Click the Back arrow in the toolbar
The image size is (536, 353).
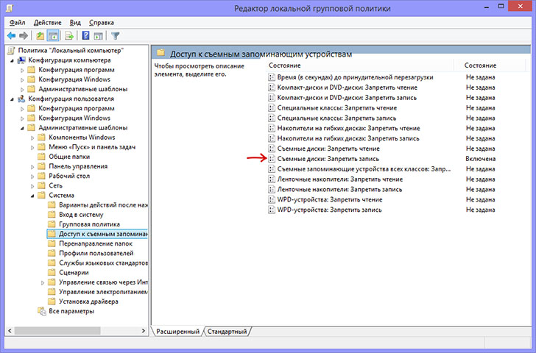[x=11, y=35]
